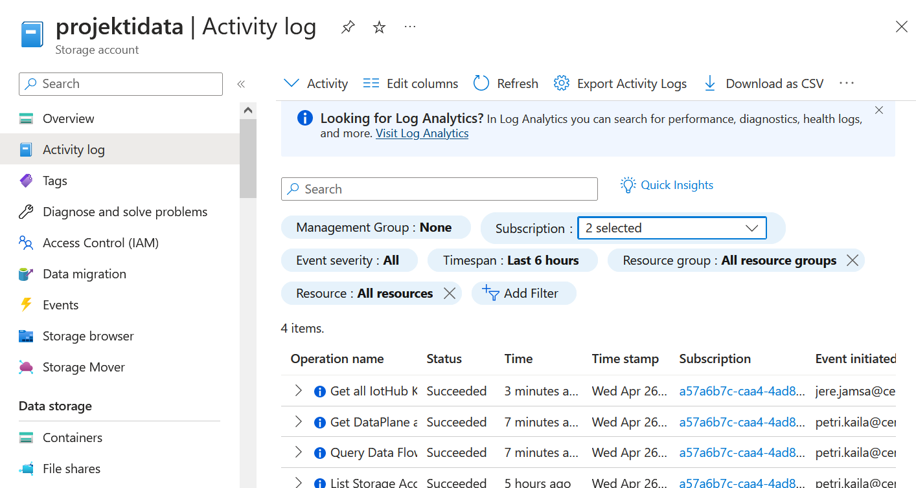Image resolution: width=916 pixels, height=488 pixels.
Task: Pin the Activity log page
Action: (x=348, y=27)
